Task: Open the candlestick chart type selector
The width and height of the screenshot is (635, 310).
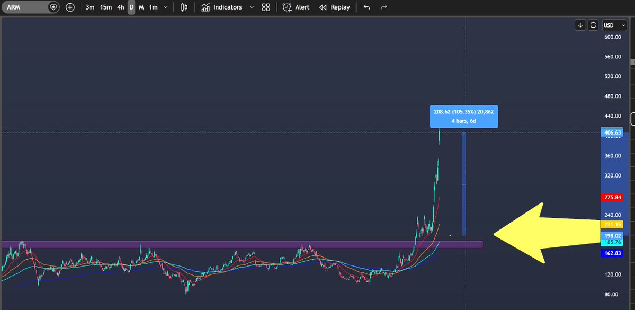Action: click(184, 7)
